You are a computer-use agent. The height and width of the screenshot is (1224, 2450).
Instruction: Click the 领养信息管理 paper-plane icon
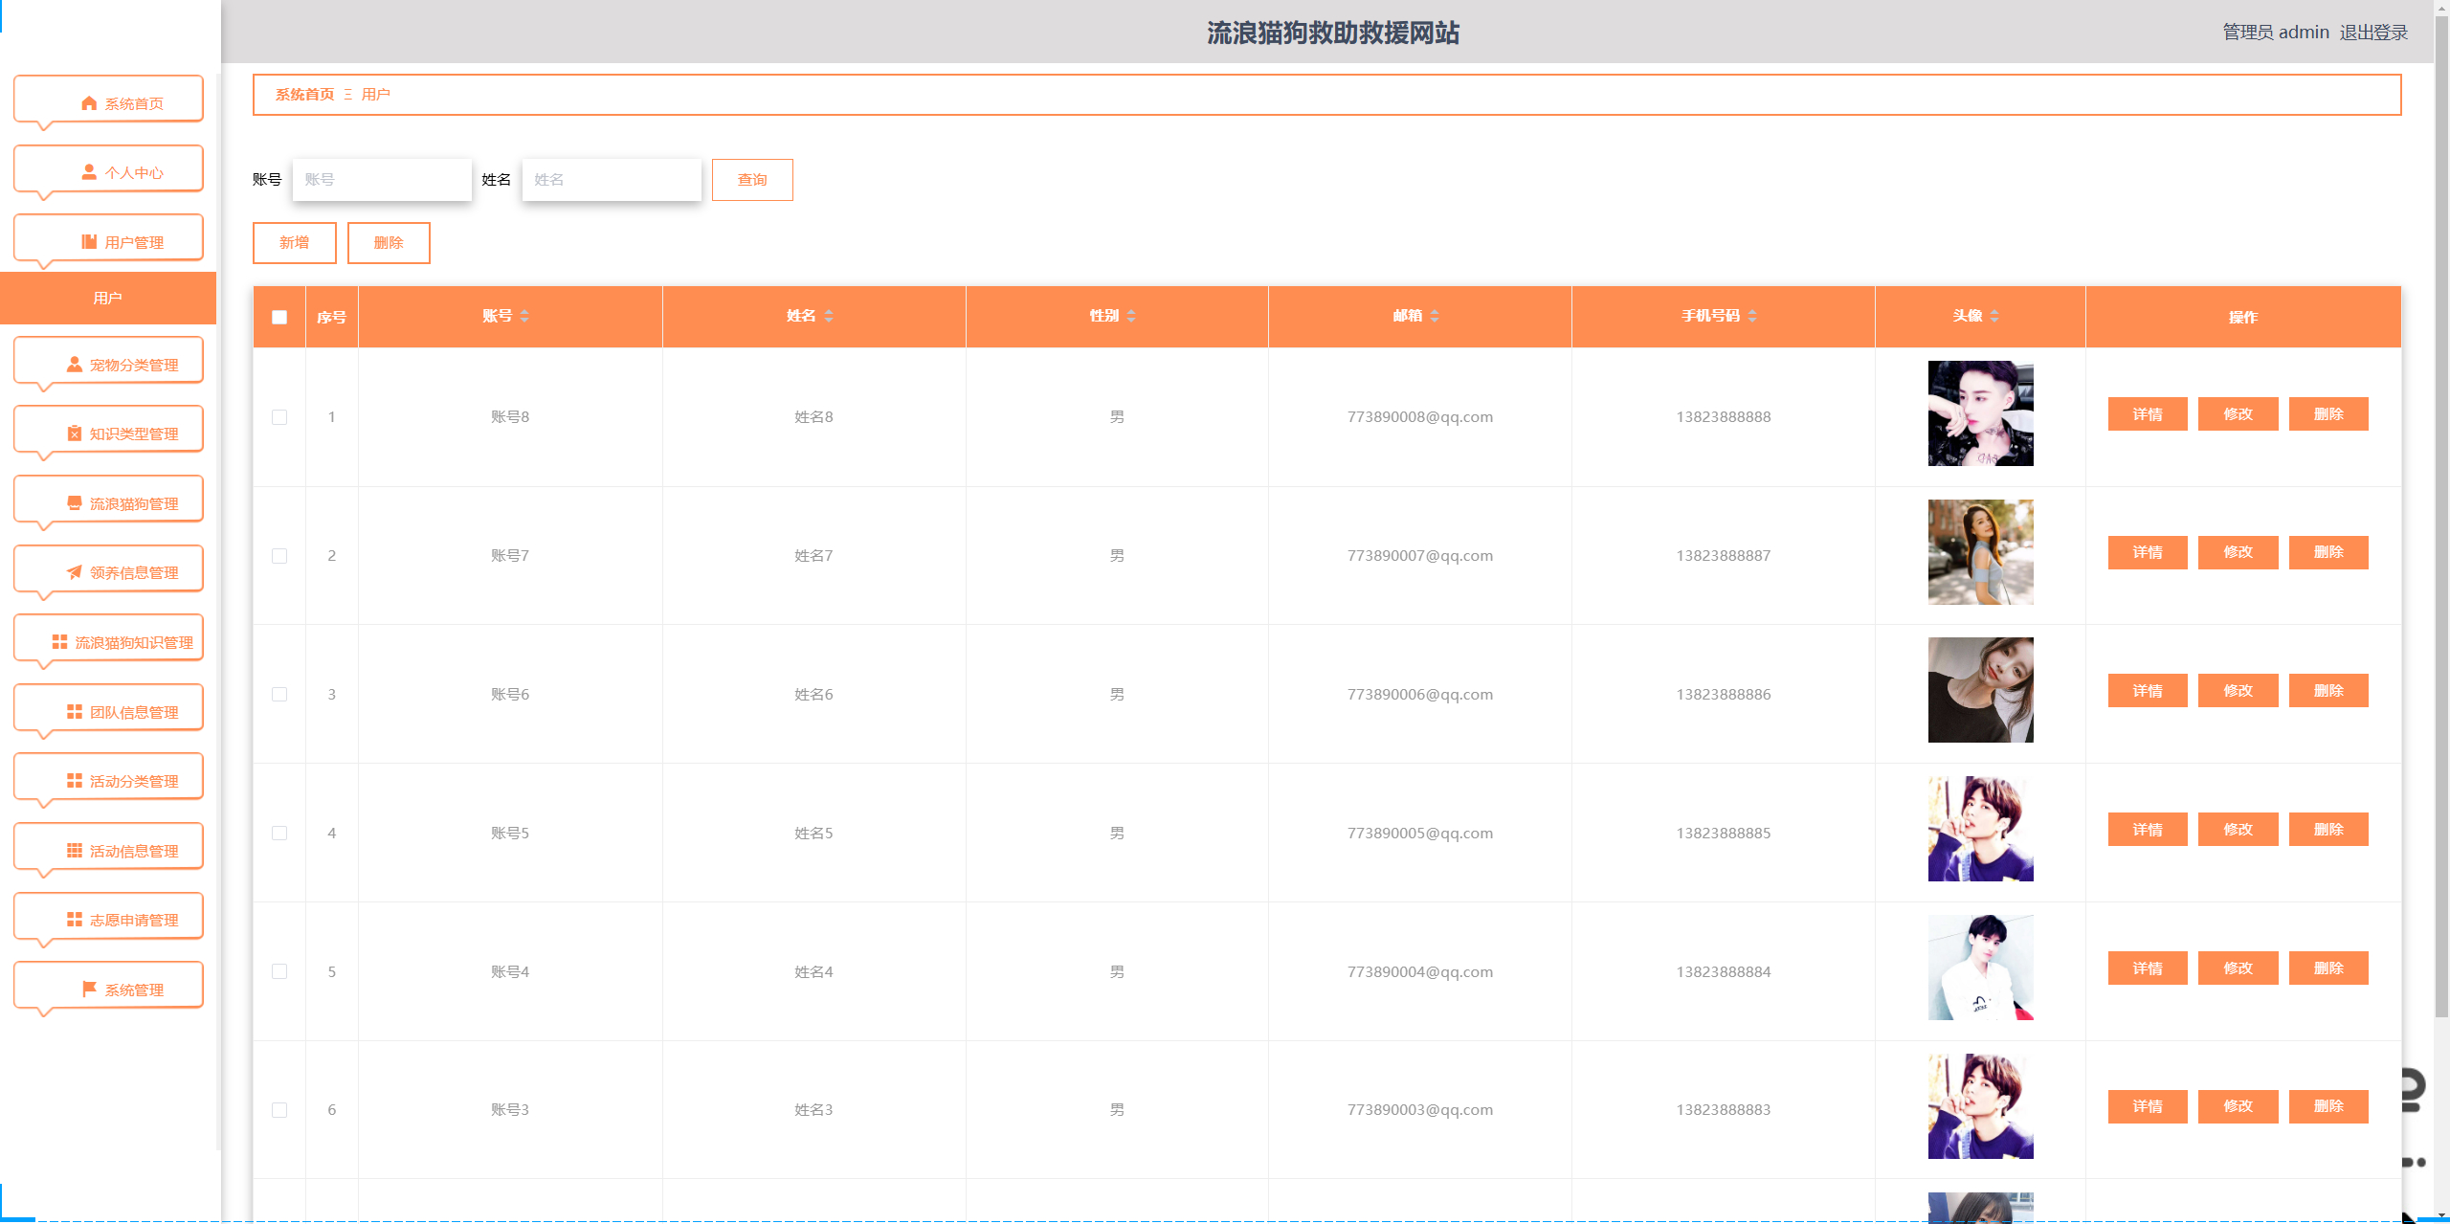[75, 572]
